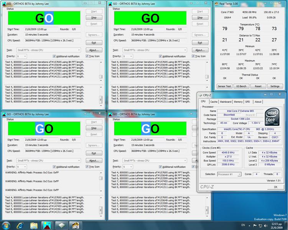Open Test dropdown in upper-right ORTHOS
288x230 pixels.
pos(155,50)
